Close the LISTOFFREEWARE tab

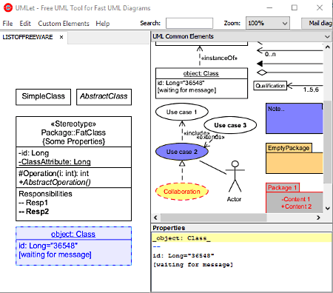61,37
